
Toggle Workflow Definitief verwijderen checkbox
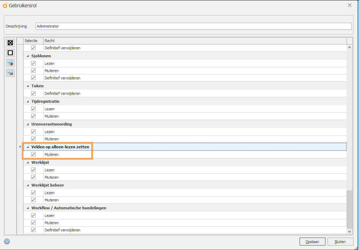coord(34,230)
